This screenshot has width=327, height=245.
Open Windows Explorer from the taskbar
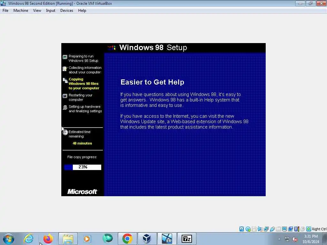click(68, 239)
